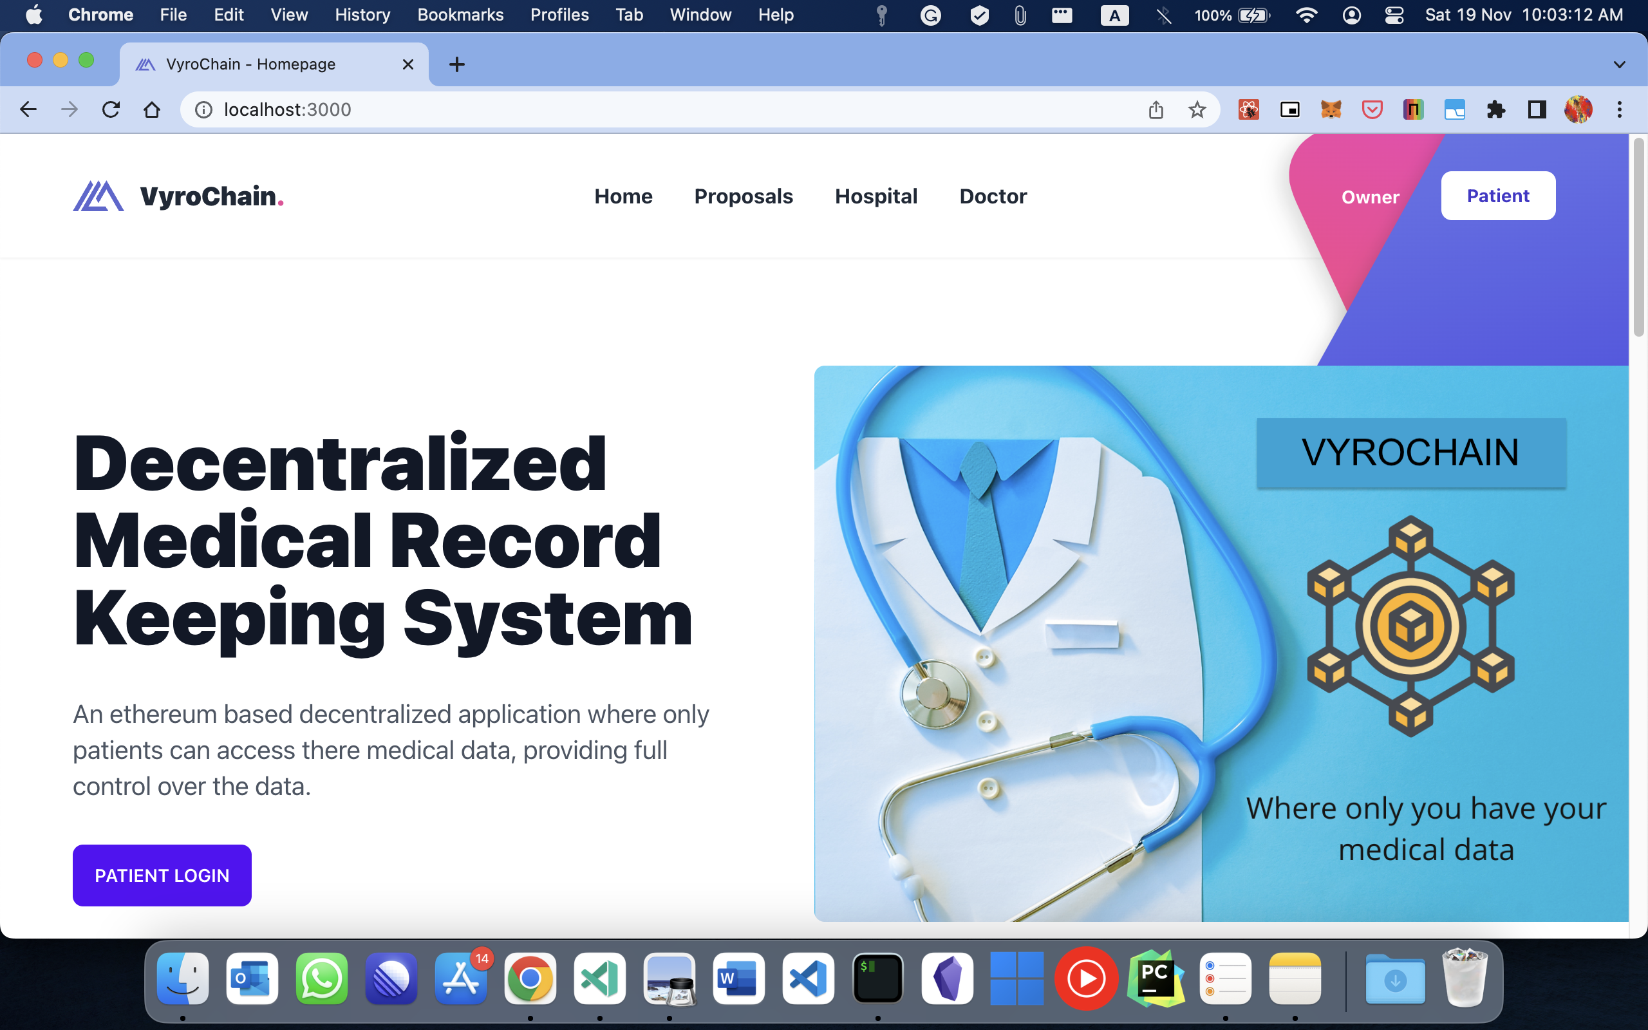Expand the tab search chevron
The width and height of the screenshot is (1648, 1030).
pos(1620,65)
